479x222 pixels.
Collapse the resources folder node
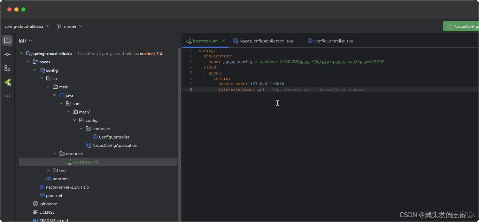pos(55,153)
